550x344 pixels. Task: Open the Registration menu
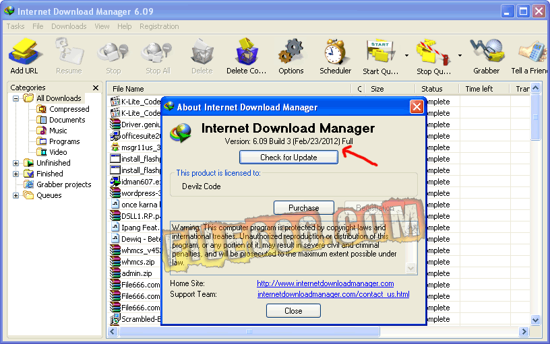tap(159, 26)
